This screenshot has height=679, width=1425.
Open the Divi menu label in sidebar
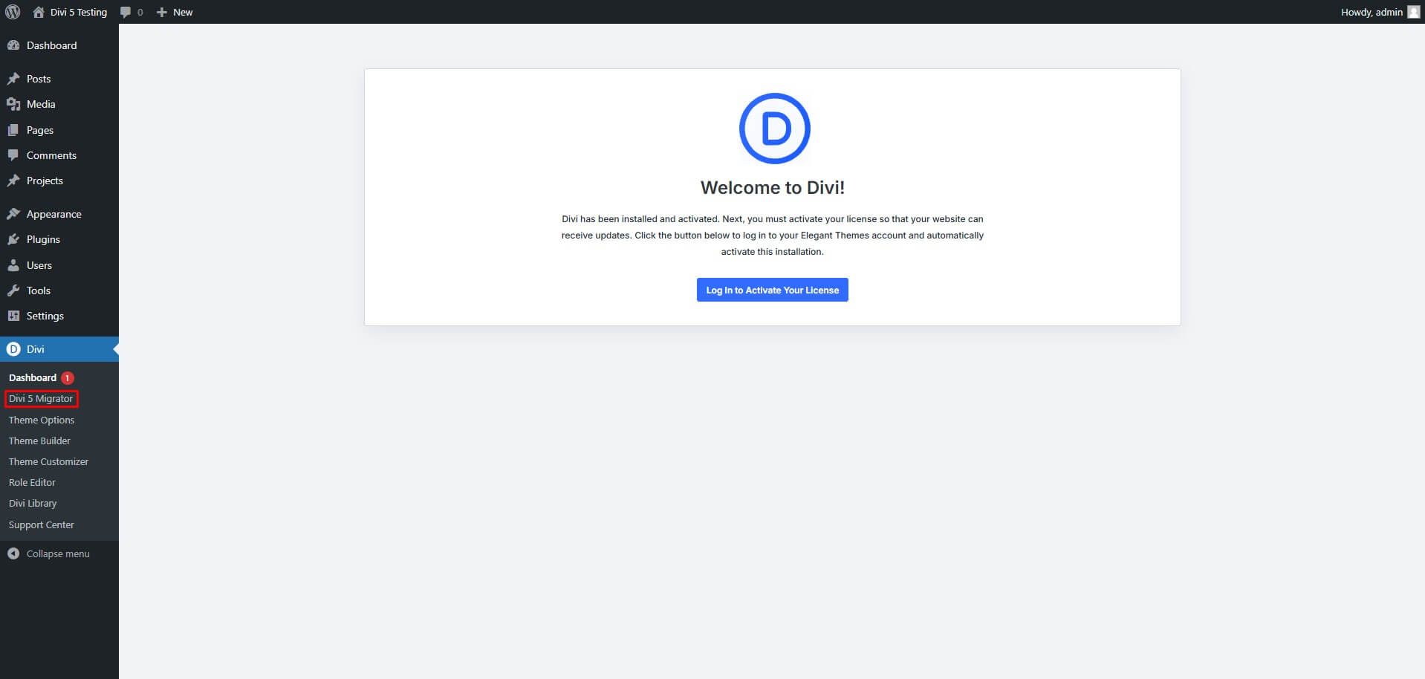[x=36, y=349]
